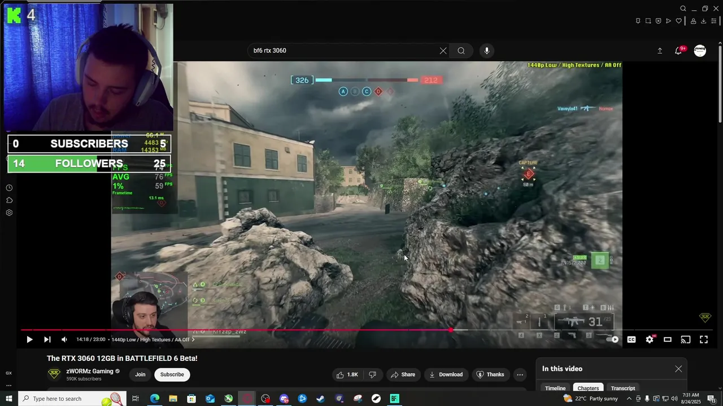Click the browser pin icon

[x=638, y=21]
